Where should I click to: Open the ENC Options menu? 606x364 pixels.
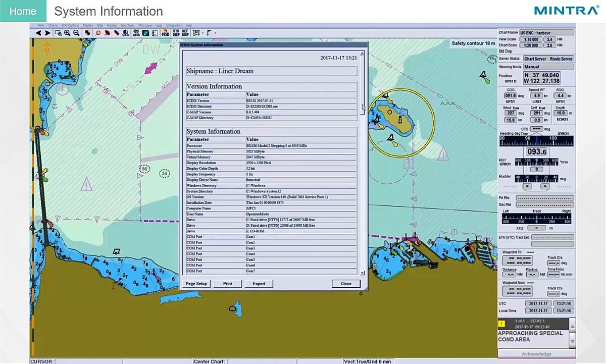coord(70,25)
